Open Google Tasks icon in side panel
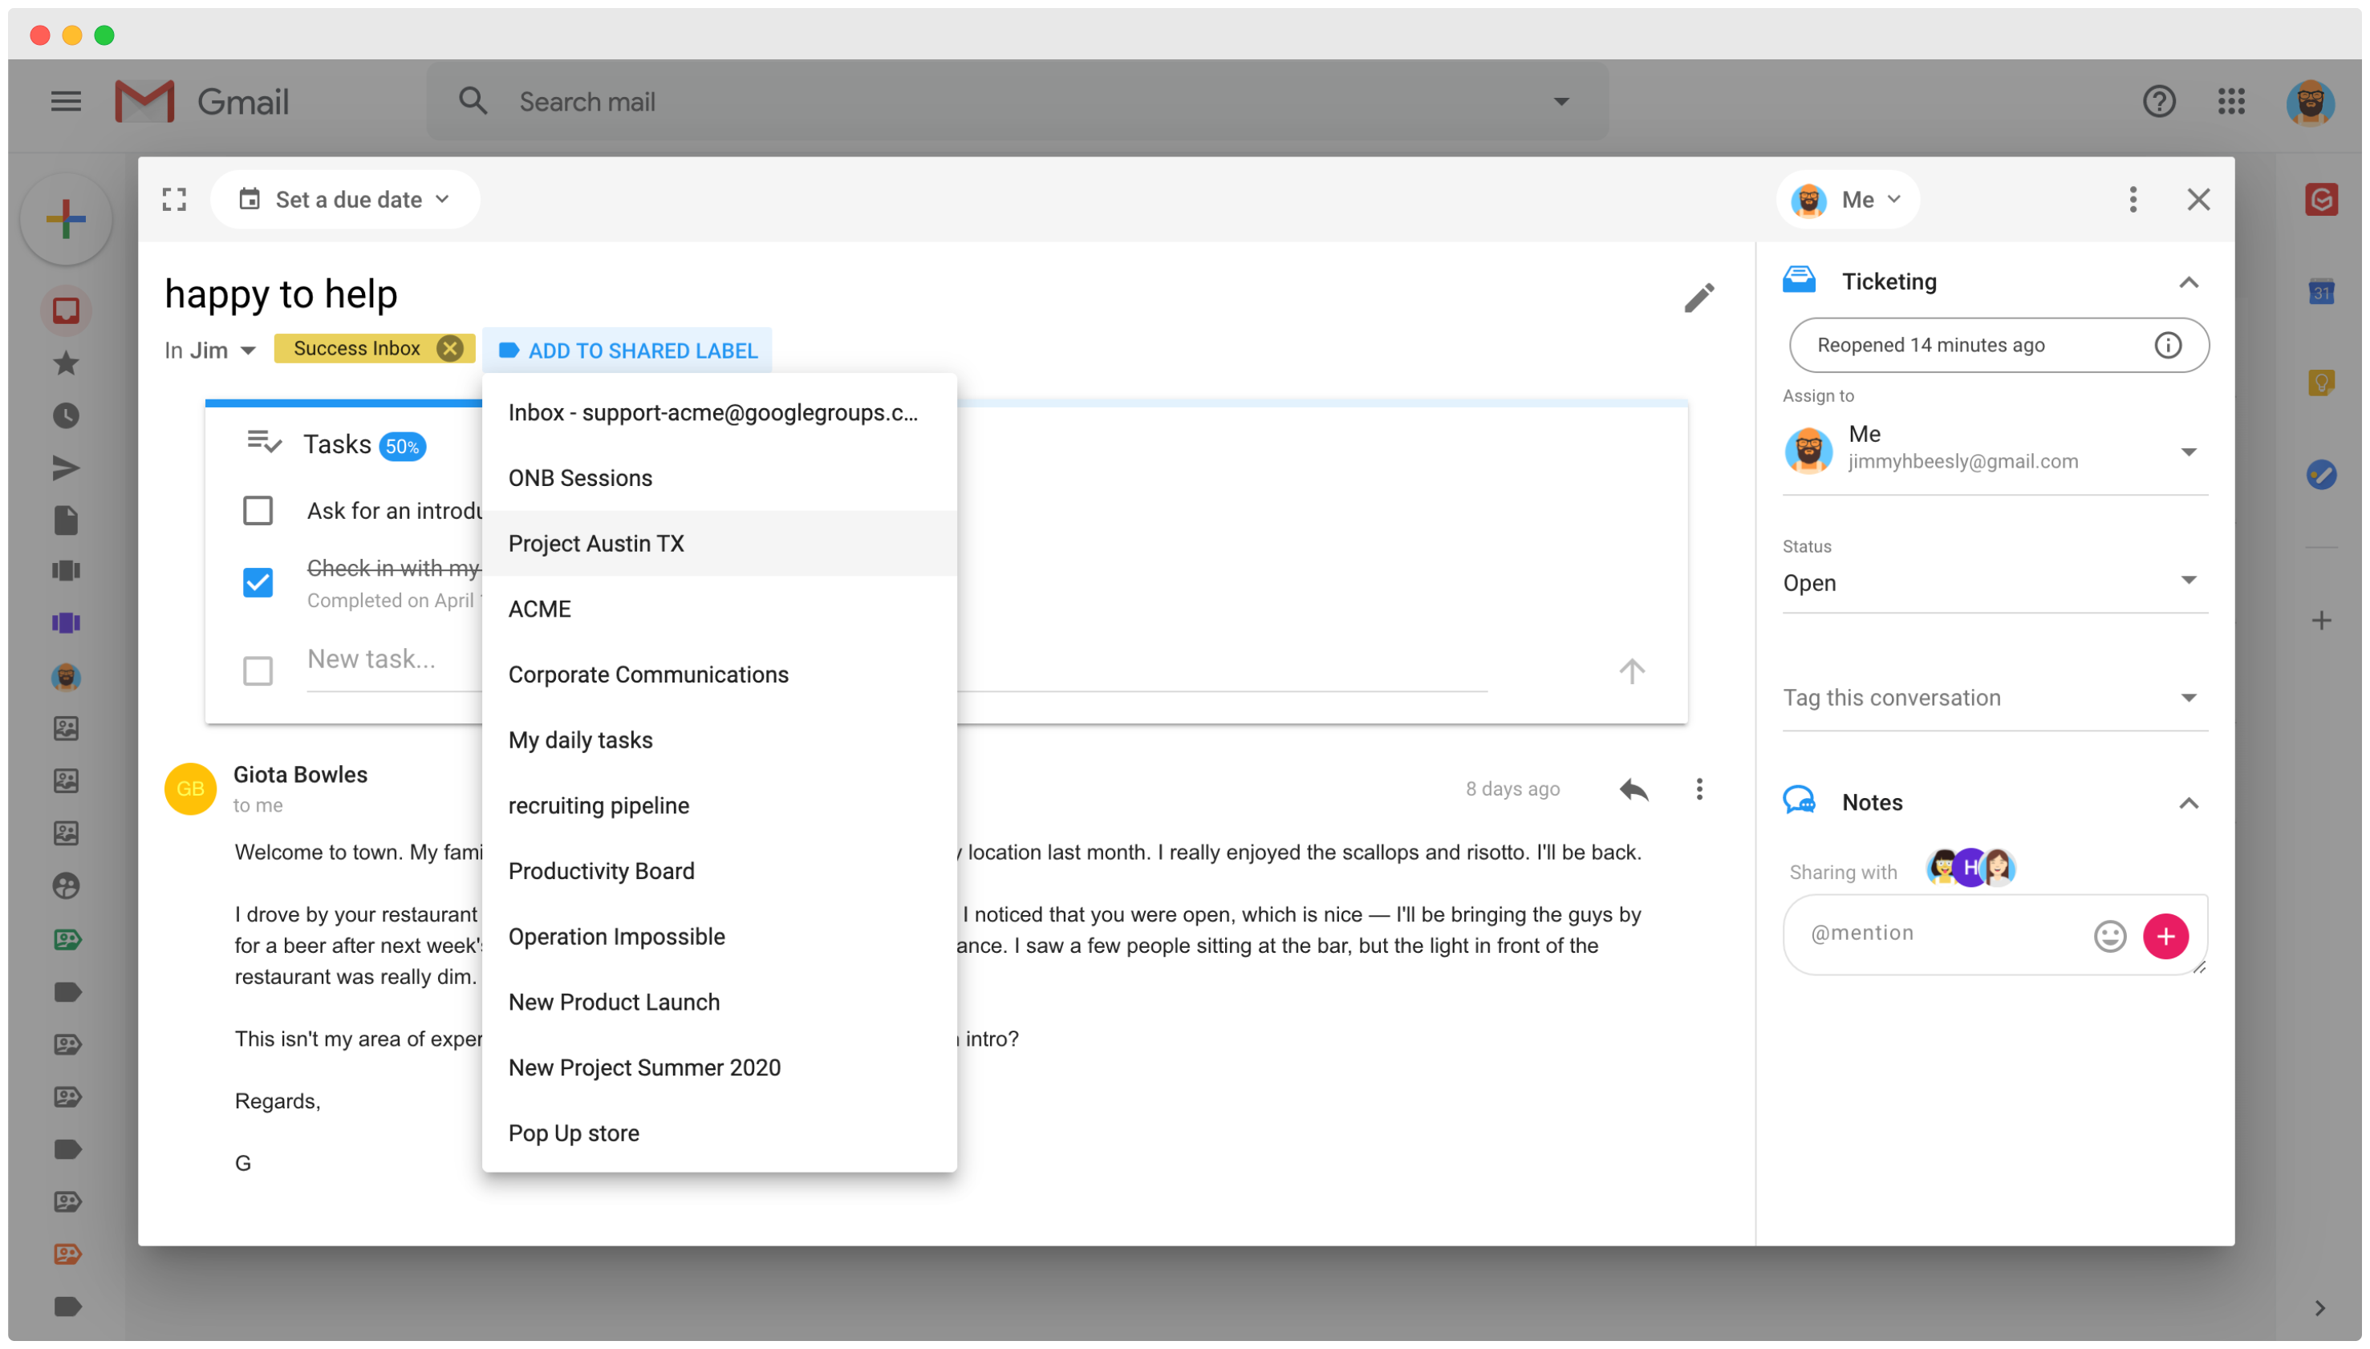The height and width of the screenshot is (1349, 2370). point(2320,476)
